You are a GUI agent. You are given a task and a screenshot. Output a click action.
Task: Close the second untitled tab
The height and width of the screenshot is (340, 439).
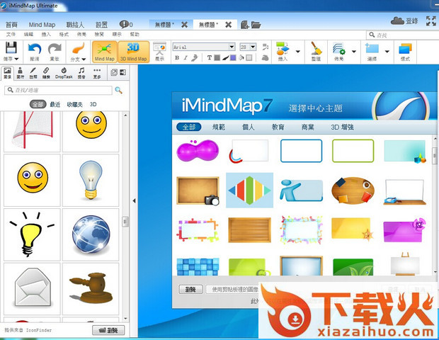[229, 25]
